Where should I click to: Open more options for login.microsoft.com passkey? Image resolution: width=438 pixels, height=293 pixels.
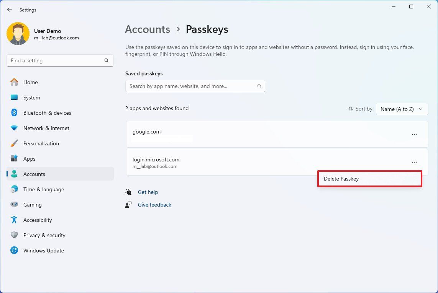pyautogui.click(x=414, y=162)
